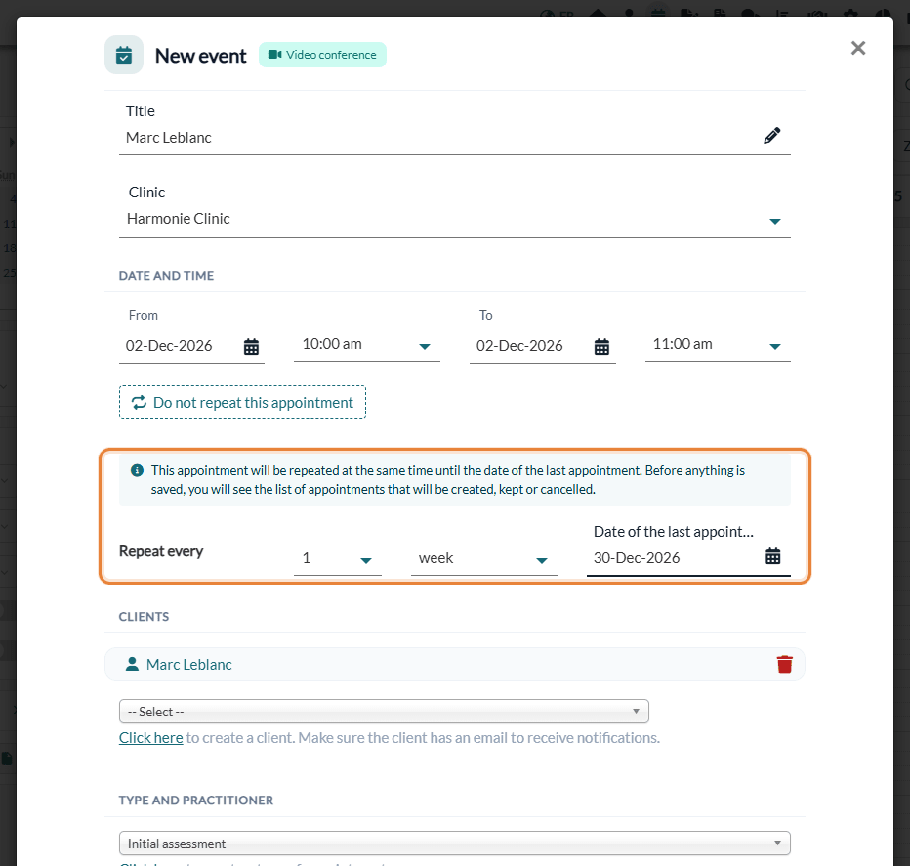Open the Marc Leblanc client link
910x866 pixels.
click(189, 665)
